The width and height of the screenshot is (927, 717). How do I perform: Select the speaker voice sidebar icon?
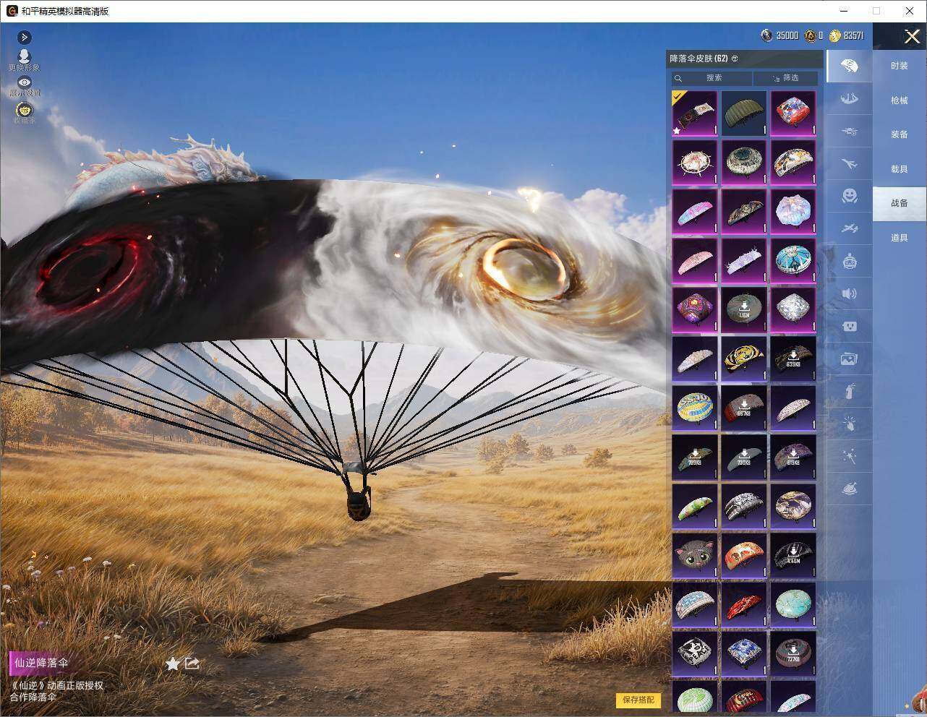tap(849, 293)
